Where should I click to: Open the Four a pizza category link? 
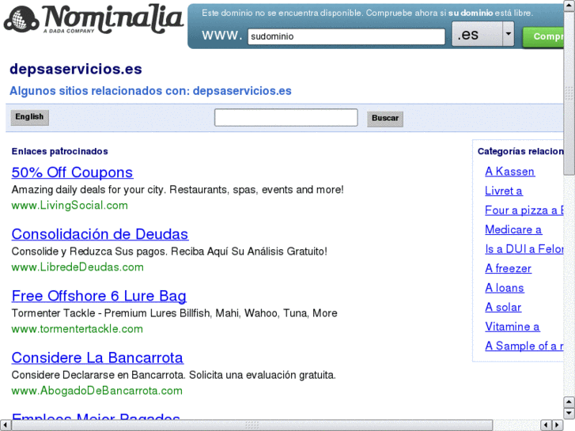[x=524, y=210]
